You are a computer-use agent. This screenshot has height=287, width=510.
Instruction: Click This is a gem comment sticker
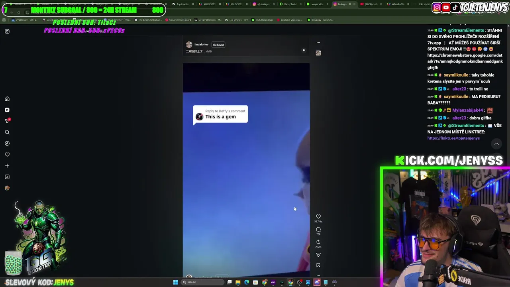(x=220, y=115)
